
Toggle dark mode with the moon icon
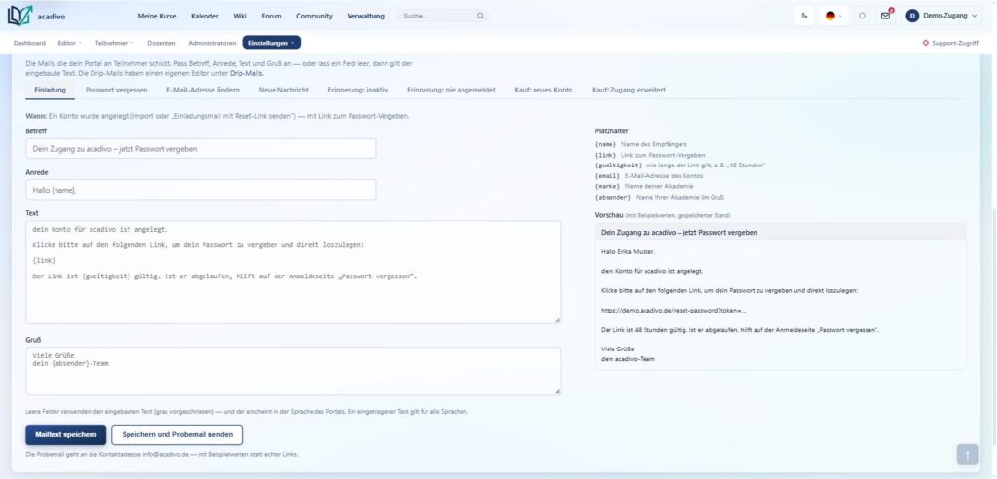[805, 16]
